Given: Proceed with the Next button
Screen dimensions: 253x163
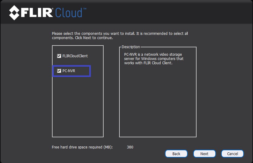Looking at the screenshot, I should [x=204, y=154].
